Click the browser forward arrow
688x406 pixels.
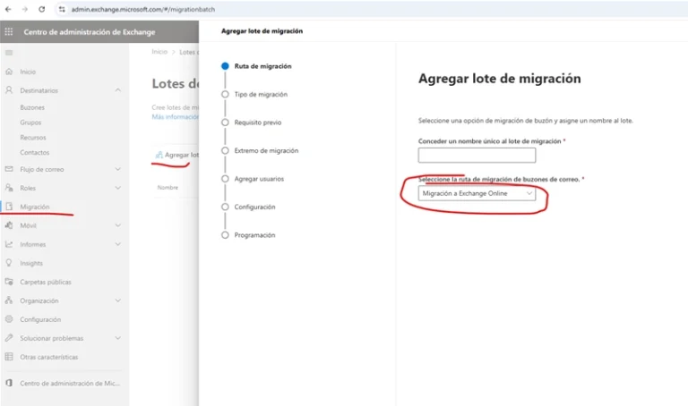[24, 9]
